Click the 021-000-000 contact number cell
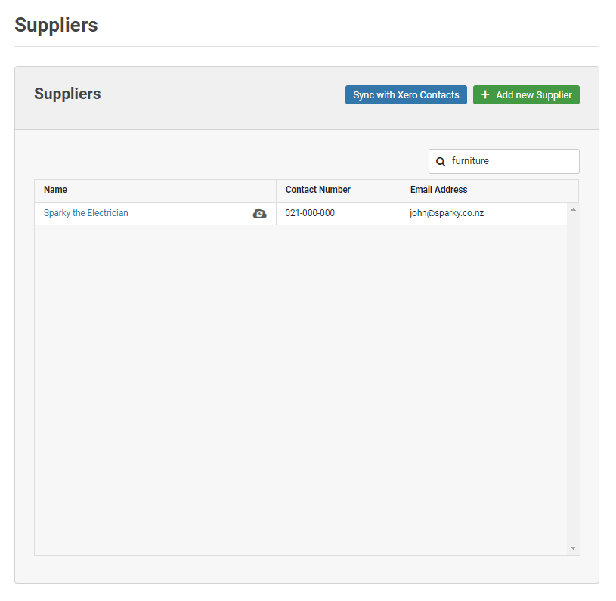Viewport: 616px width, 601px height. (x=310, y=213)
